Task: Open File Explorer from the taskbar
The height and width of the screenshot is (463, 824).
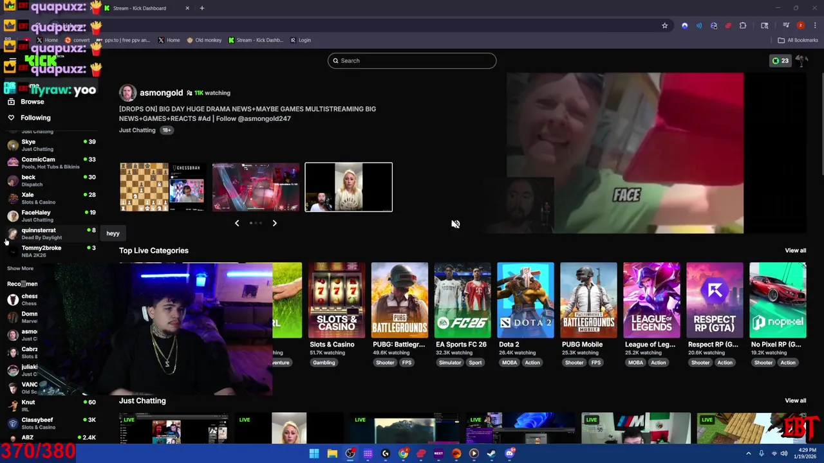Action: tap(332, 453)
